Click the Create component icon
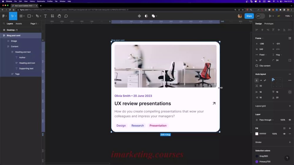This screenshot has width=294, height=165. click(x=139, y=16)
